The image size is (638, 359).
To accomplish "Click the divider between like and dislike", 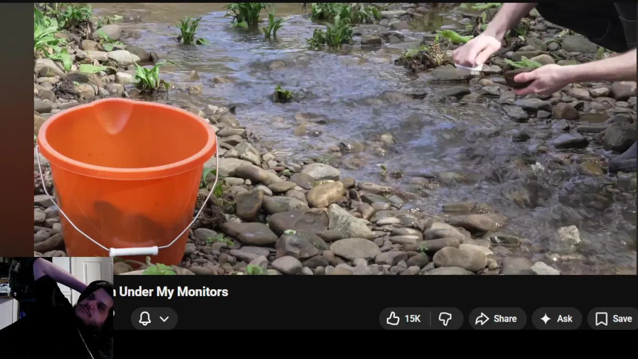I will 430,319.
